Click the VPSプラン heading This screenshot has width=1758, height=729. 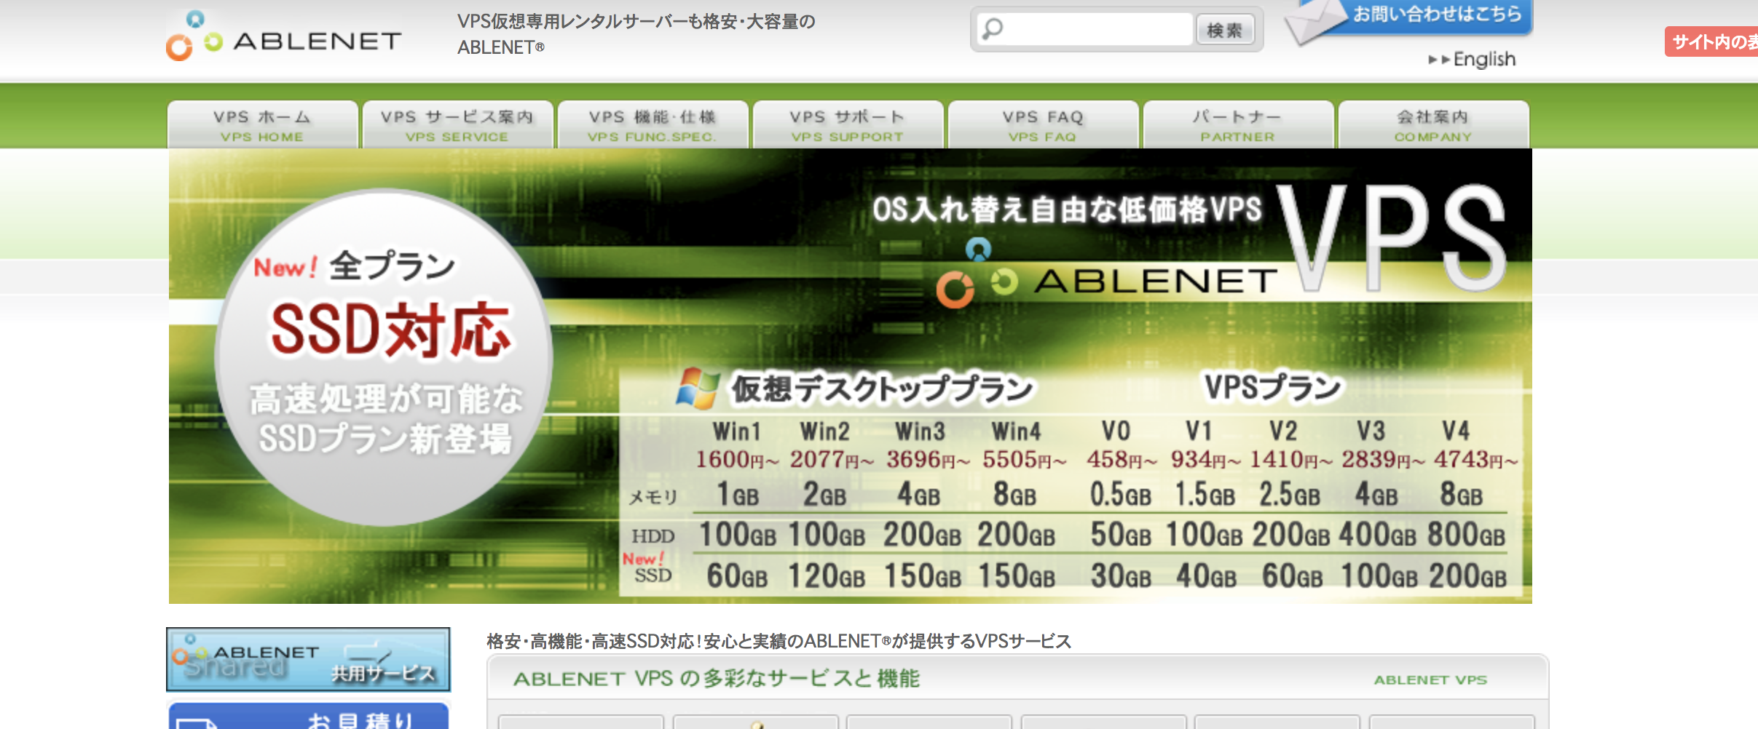click(x=1272, y=387)
